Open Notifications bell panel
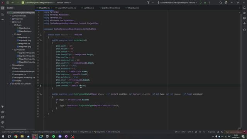Screen dimensions: 247x139 click(244, 8)
